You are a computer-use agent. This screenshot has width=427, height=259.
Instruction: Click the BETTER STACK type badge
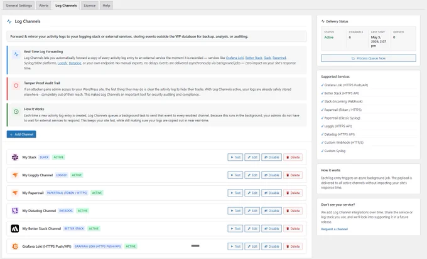(x=74, y=228)
